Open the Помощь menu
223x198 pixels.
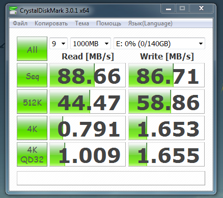[108, 23]
